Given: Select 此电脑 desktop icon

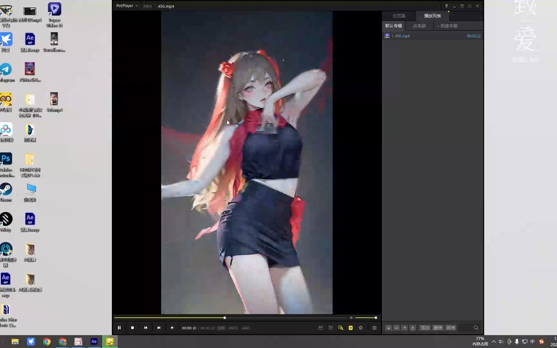Looking at the screenshot, I should [30, 192].
